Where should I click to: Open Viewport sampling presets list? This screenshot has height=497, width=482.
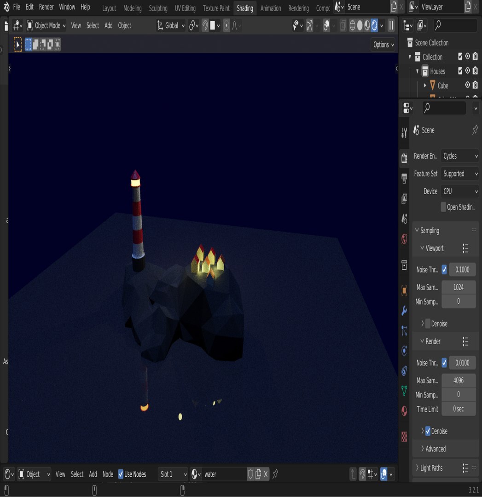[x=465, y=248]
